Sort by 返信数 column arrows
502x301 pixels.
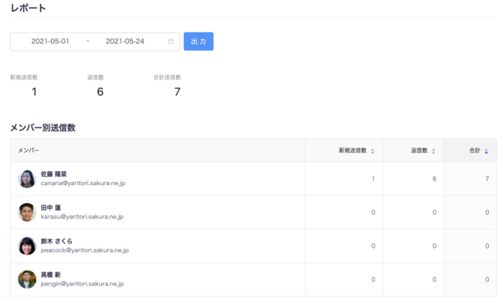click(433, 151)
